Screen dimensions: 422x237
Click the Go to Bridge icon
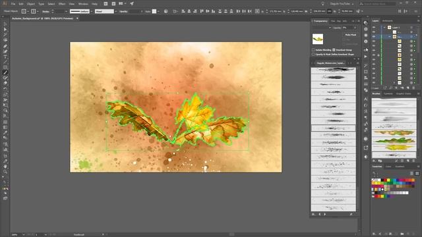pos(105,4)
